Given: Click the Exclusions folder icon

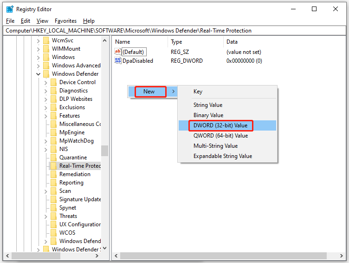Looking at the screenshot, I should (54, 107).
